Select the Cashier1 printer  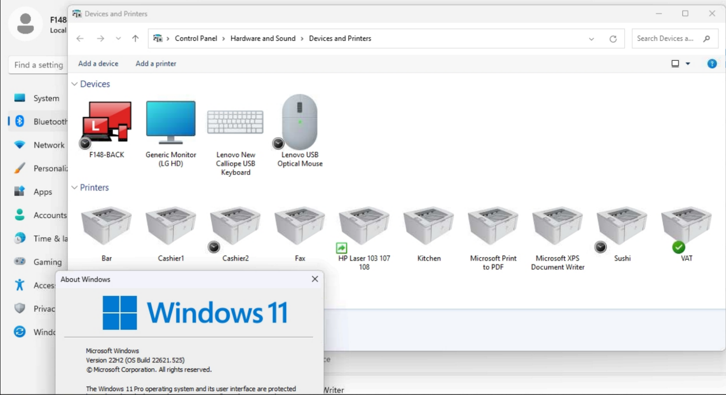[x=171, y=234]
